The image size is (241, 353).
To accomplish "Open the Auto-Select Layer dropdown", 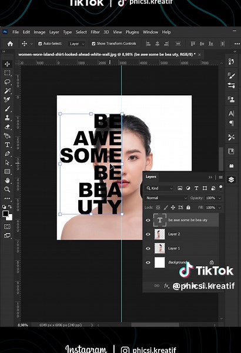I will pyautogui.click(x=77, y=44).
